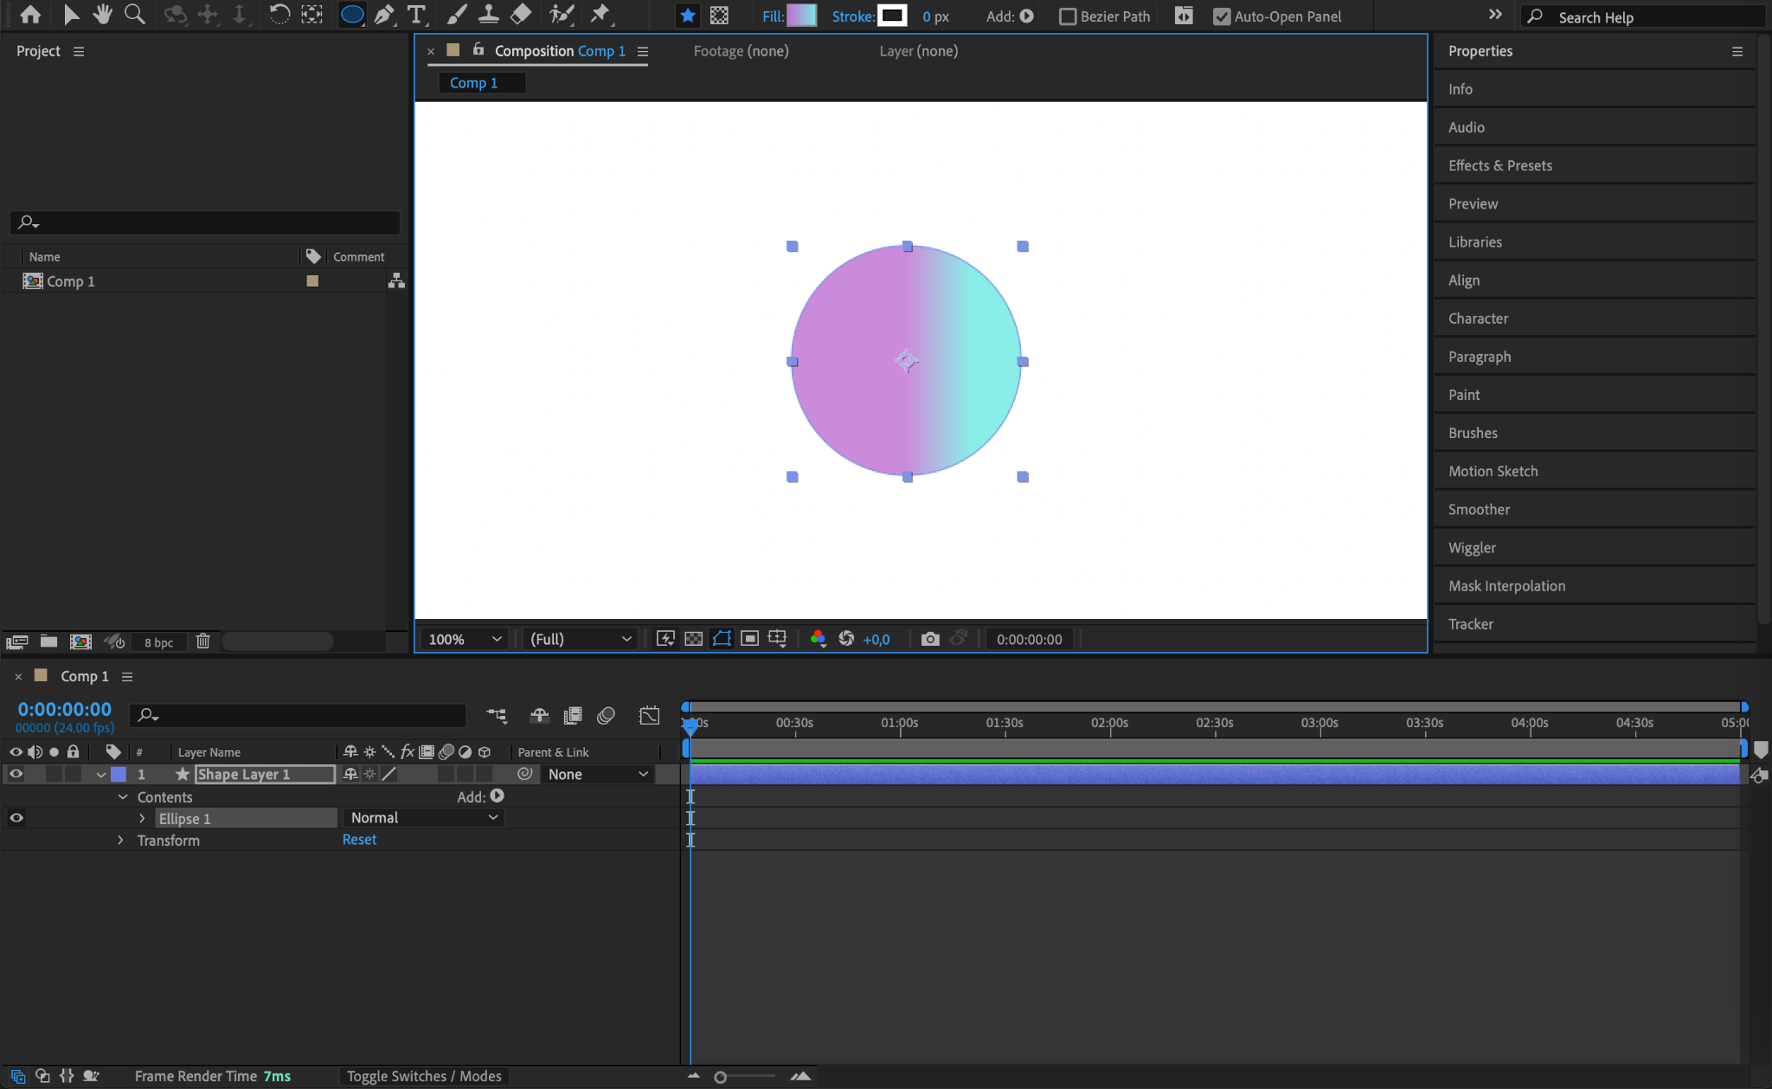Delete selected project item with trash icon
The image size is (1772, 1089).
point(202,641)
